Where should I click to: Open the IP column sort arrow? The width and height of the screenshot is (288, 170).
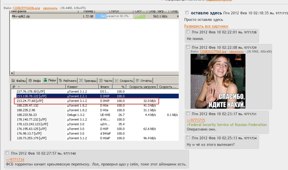click(19, 87)
